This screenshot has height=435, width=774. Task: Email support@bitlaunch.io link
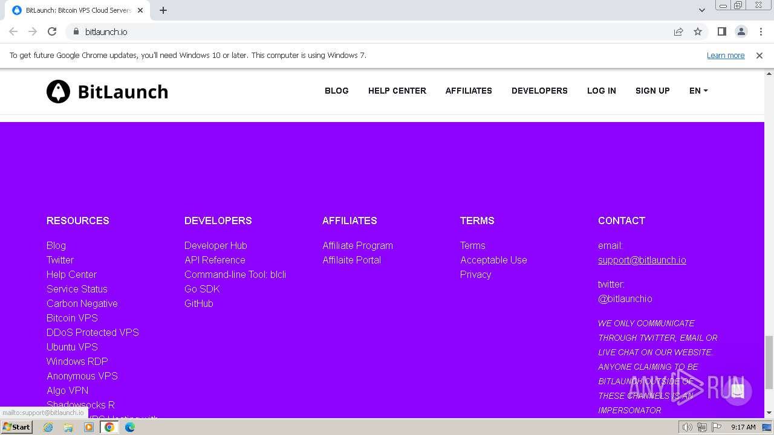tap(642, 260)
